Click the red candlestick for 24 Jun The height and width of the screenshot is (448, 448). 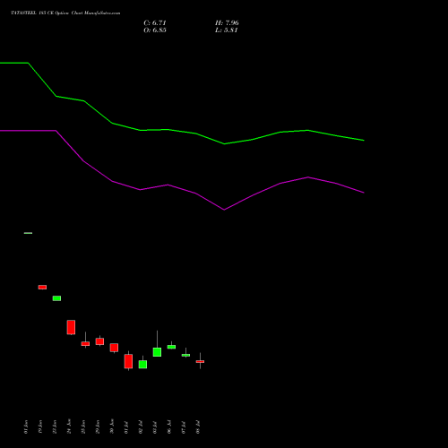pyautogui.click(x=71, y=327)
